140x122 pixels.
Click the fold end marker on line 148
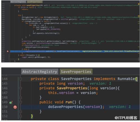click(x=20, y=97)
